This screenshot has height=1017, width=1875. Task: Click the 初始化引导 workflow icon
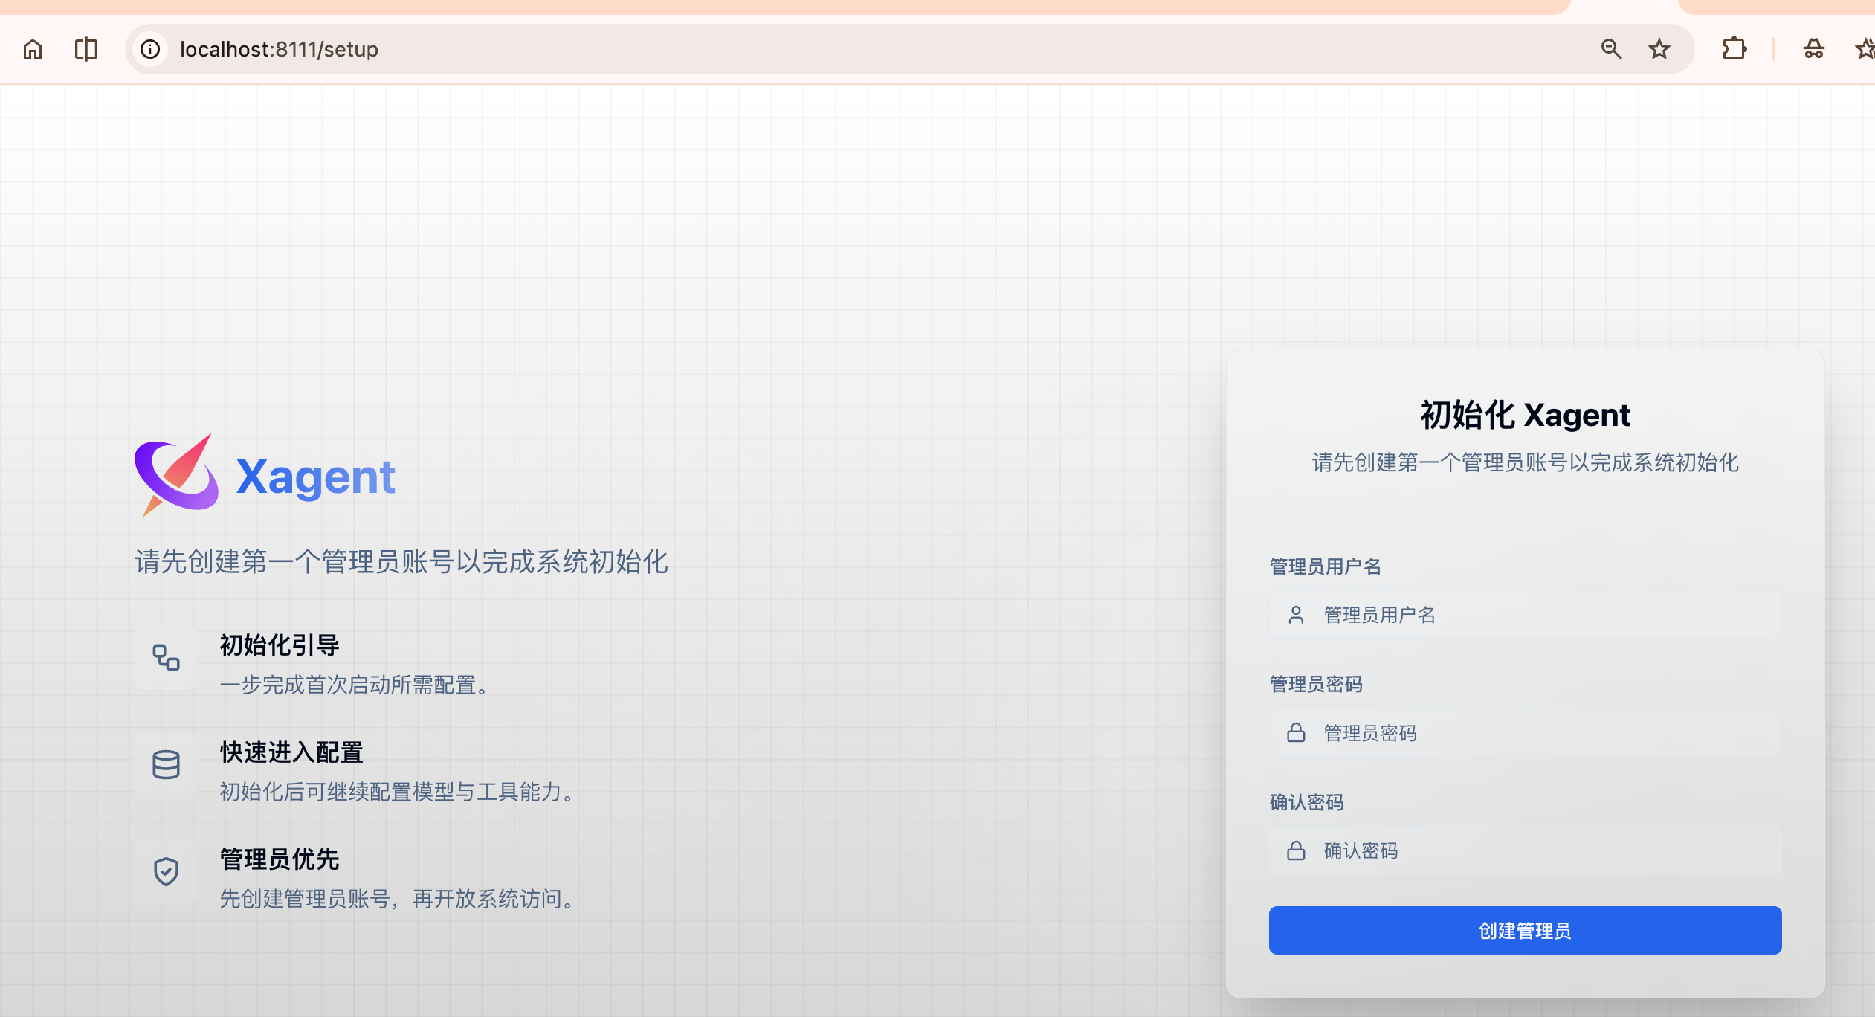pyautogui.click(x=166, y=658)
